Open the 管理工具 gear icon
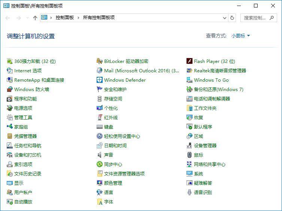The height and width of the screenshot is (211, 282). 9,117
